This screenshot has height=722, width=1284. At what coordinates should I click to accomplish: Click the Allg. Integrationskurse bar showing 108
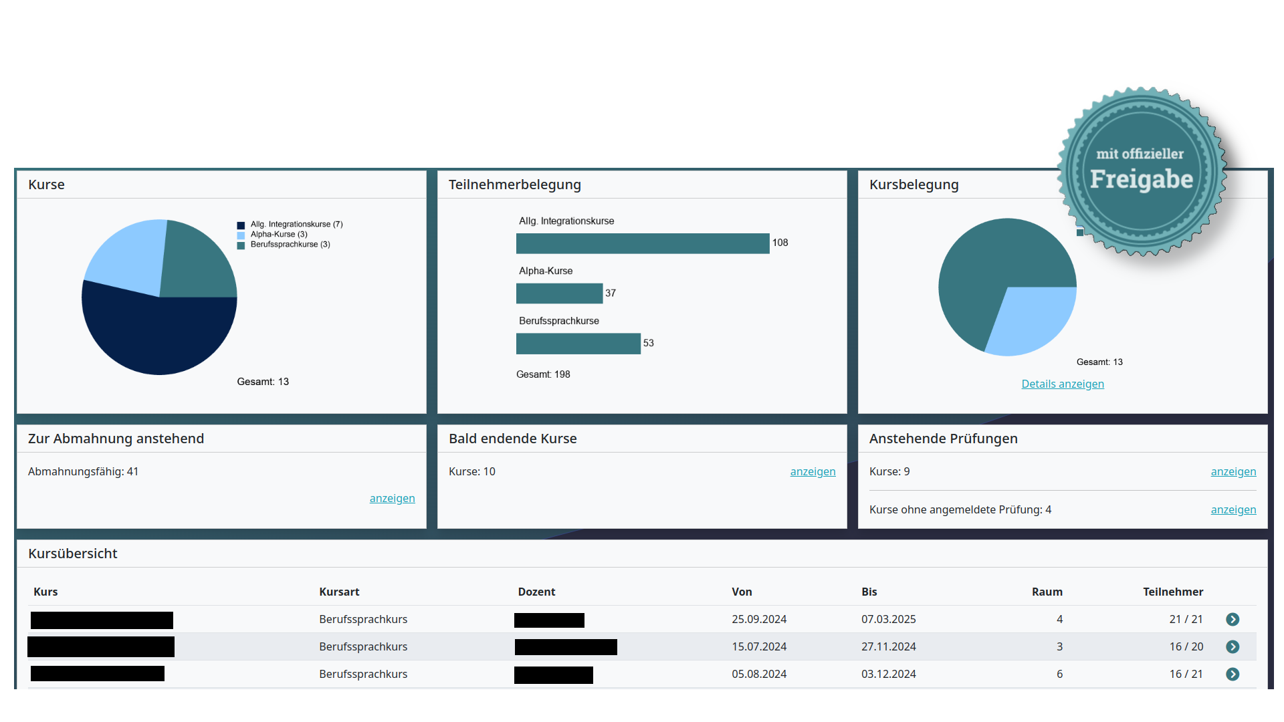[643, 243]
